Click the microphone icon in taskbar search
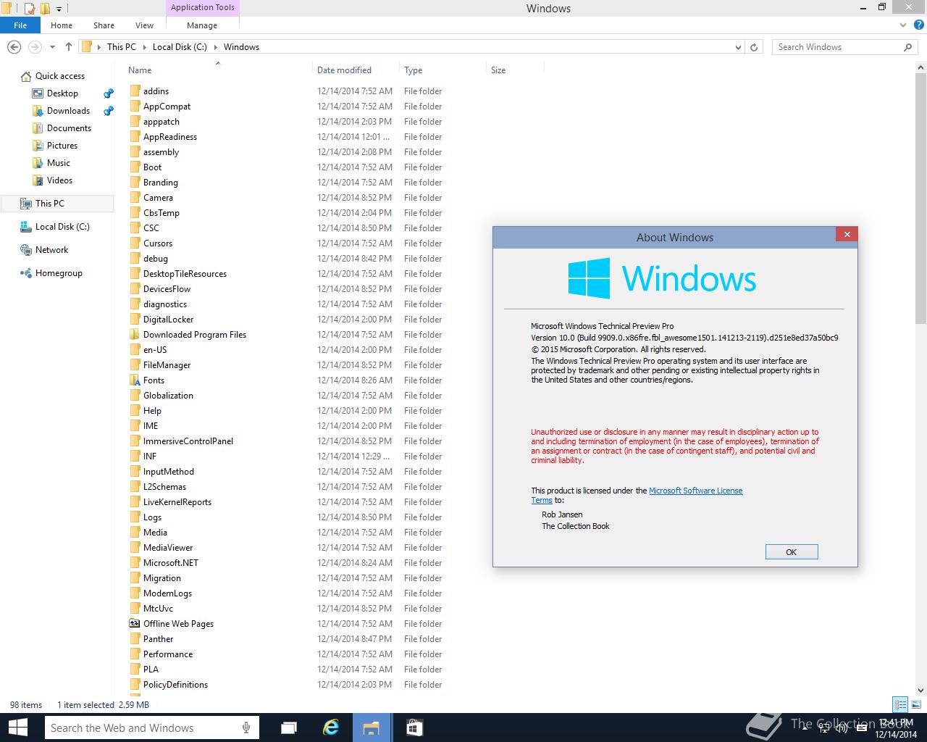The height and width of the screenshot is (742, 927). 246,728
